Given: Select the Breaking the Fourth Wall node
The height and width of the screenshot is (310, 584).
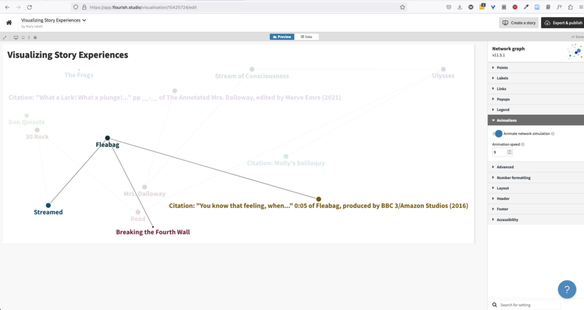Looking at the screenshot, I should 153,227.
